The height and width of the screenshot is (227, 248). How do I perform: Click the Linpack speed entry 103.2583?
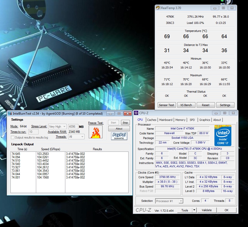(43, 154)
